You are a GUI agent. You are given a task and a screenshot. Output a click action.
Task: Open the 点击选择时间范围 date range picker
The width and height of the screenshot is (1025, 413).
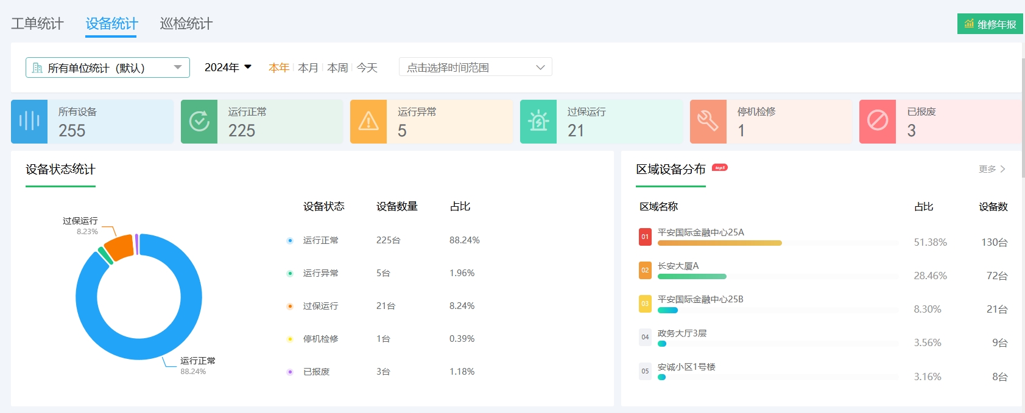tap(475, 67)
